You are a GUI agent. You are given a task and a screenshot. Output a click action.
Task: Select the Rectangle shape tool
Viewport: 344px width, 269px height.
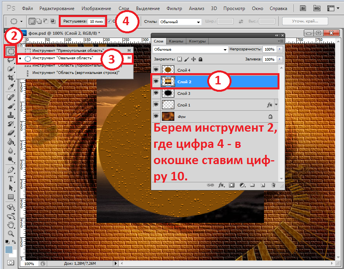pos(11,197)
